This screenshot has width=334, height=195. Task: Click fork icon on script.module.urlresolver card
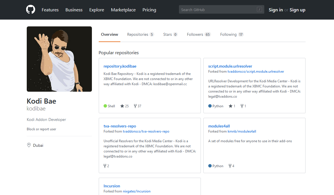pos(242,106)
